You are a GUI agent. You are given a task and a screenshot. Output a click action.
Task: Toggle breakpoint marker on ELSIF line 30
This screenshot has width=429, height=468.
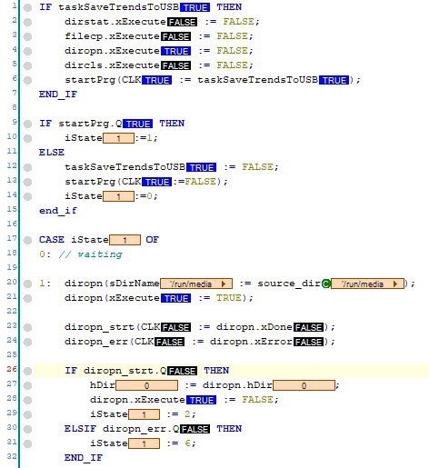(27, 429)
